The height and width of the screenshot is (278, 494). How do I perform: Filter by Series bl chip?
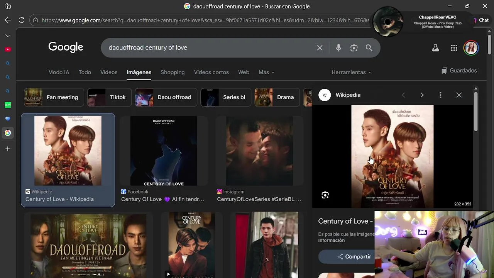(225, 97)
